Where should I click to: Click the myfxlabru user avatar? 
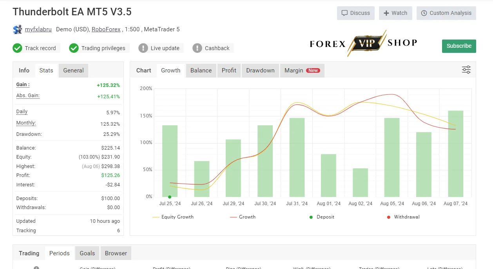click(17, 29)
